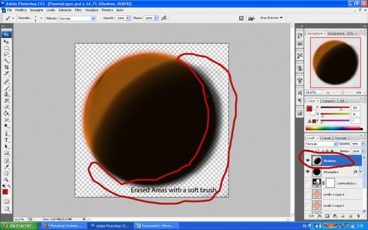Toggle Quick Mask mode in the toolbox
The width and height of the screenshot is (368, 230).
pyautogui.click(x=6, y=201)
